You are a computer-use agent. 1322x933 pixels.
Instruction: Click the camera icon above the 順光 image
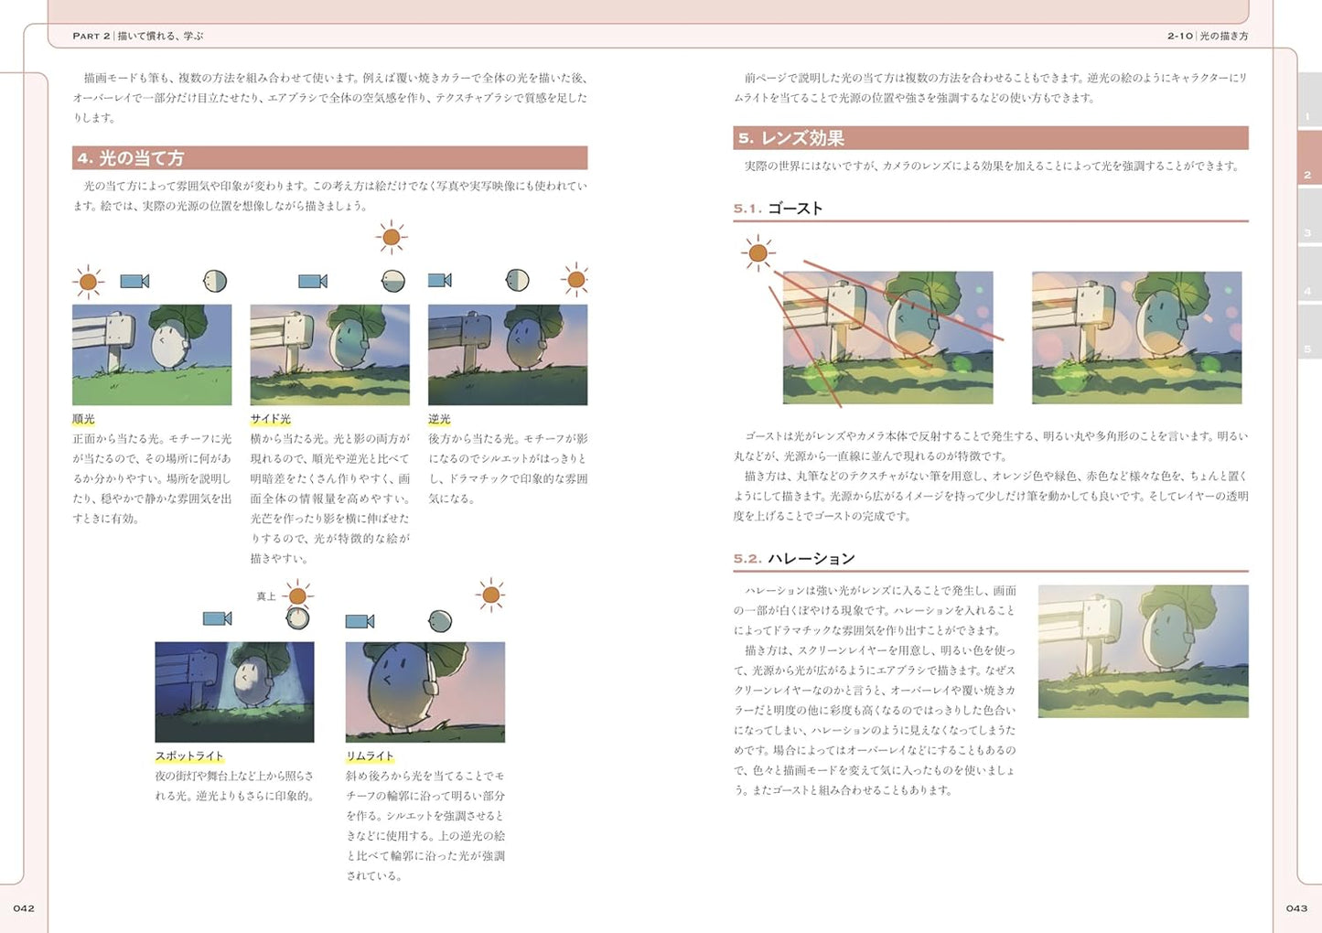(134, 282)
